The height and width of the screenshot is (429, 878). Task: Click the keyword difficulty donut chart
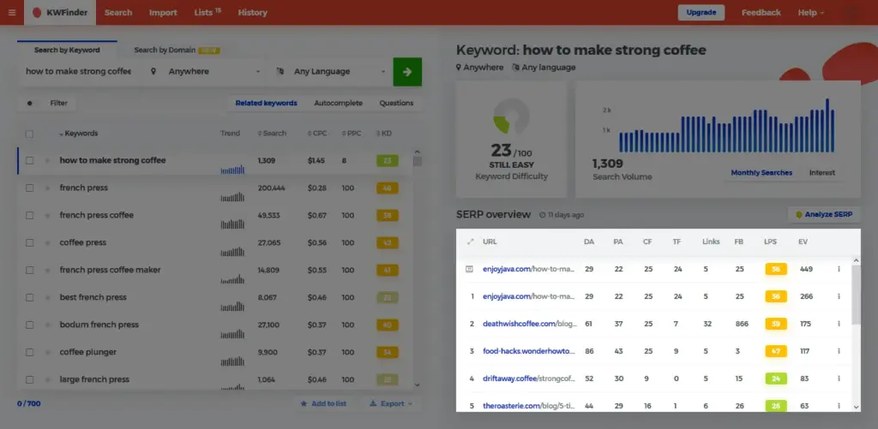click(511, 116)
